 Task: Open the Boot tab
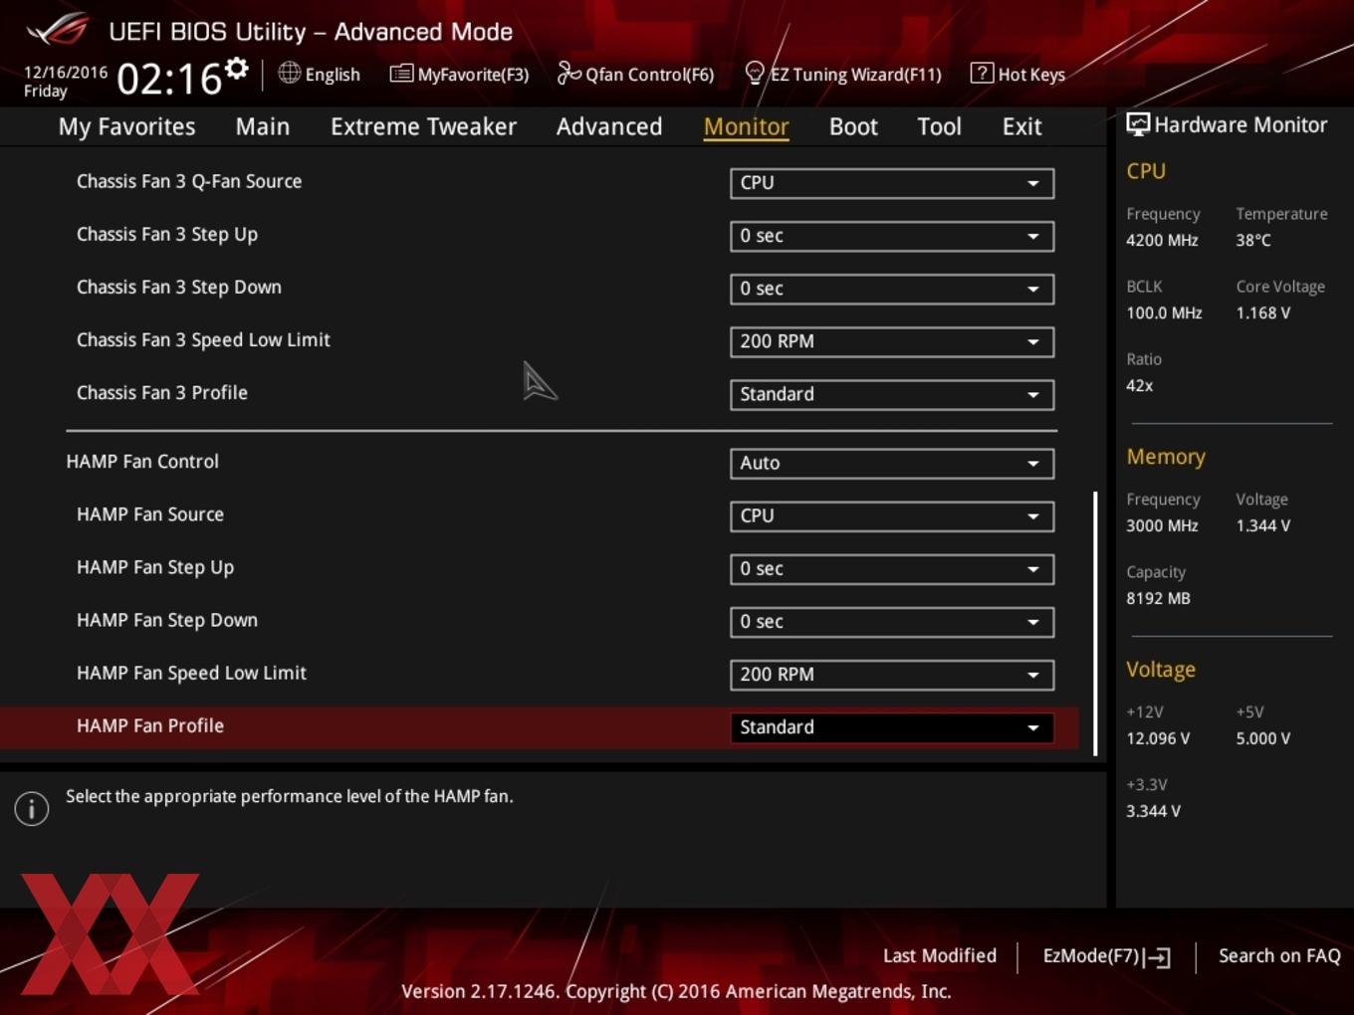click(853, 126)
